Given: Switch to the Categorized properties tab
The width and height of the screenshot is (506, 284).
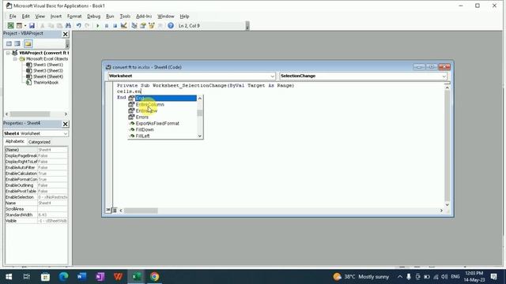Looking at the screenshot, I should click(39, 142).
